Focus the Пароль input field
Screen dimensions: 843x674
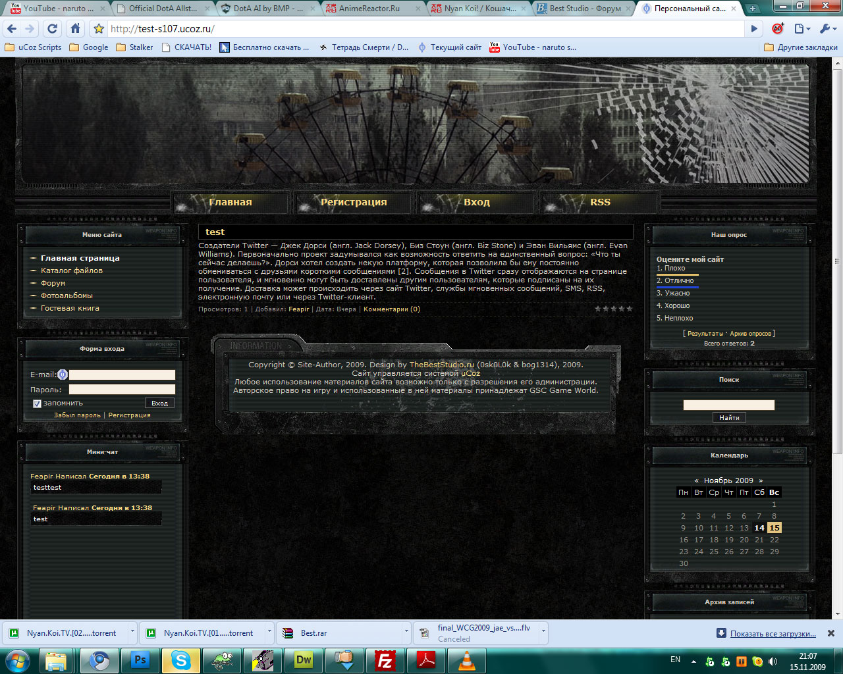[x=122, y=390]
